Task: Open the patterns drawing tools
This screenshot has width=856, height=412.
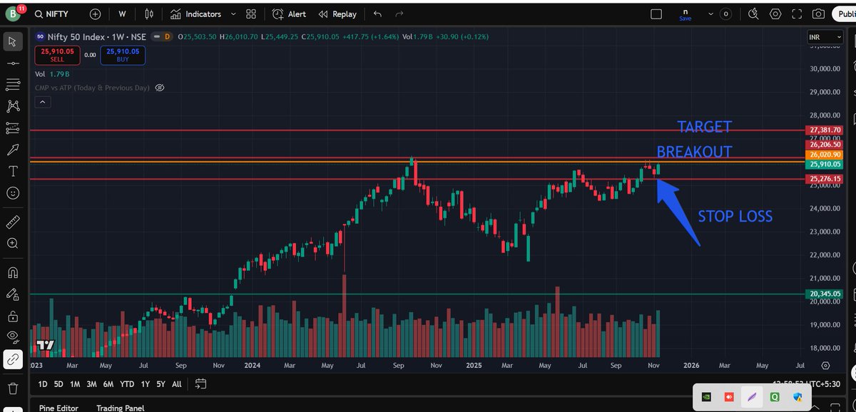Action: click(13, 106)
